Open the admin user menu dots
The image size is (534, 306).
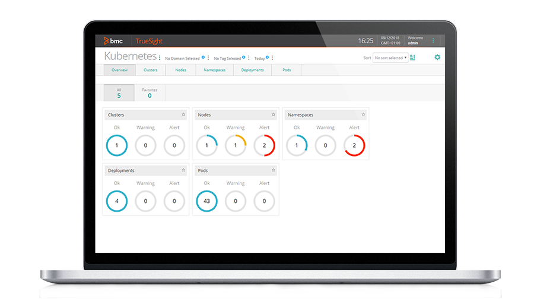click(433, 41)
